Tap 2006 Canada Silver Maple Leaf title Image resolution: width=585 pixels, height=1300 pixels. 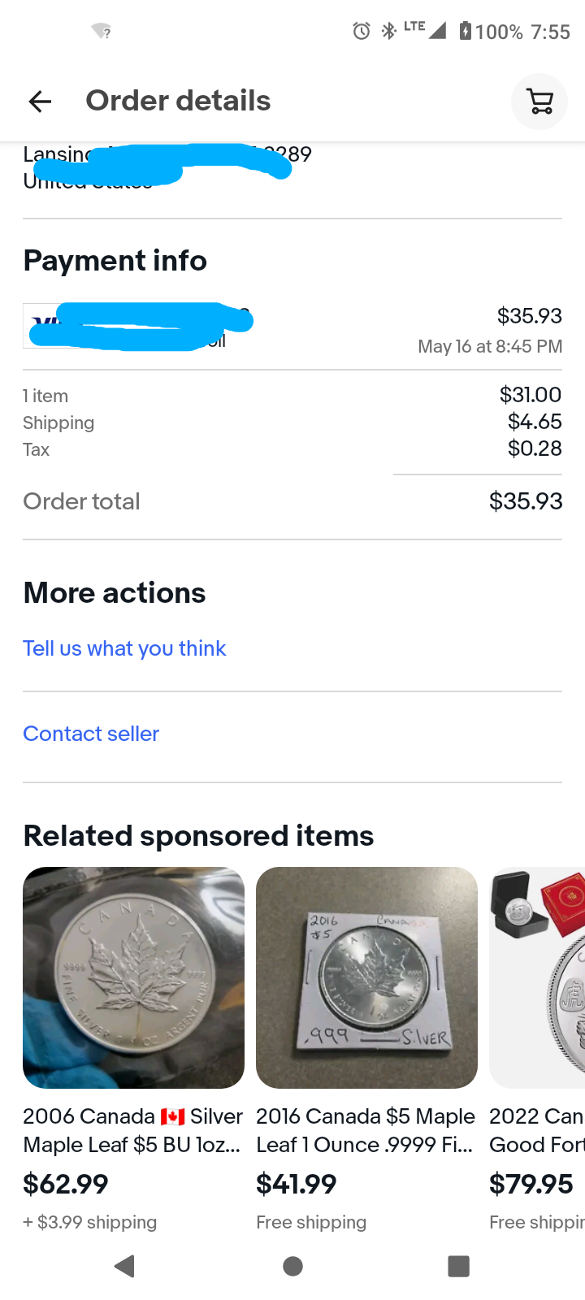(x=132, y=1130)
